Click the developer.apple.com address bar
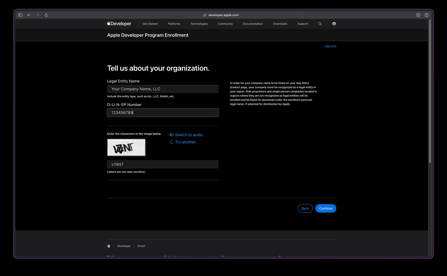 223,15
